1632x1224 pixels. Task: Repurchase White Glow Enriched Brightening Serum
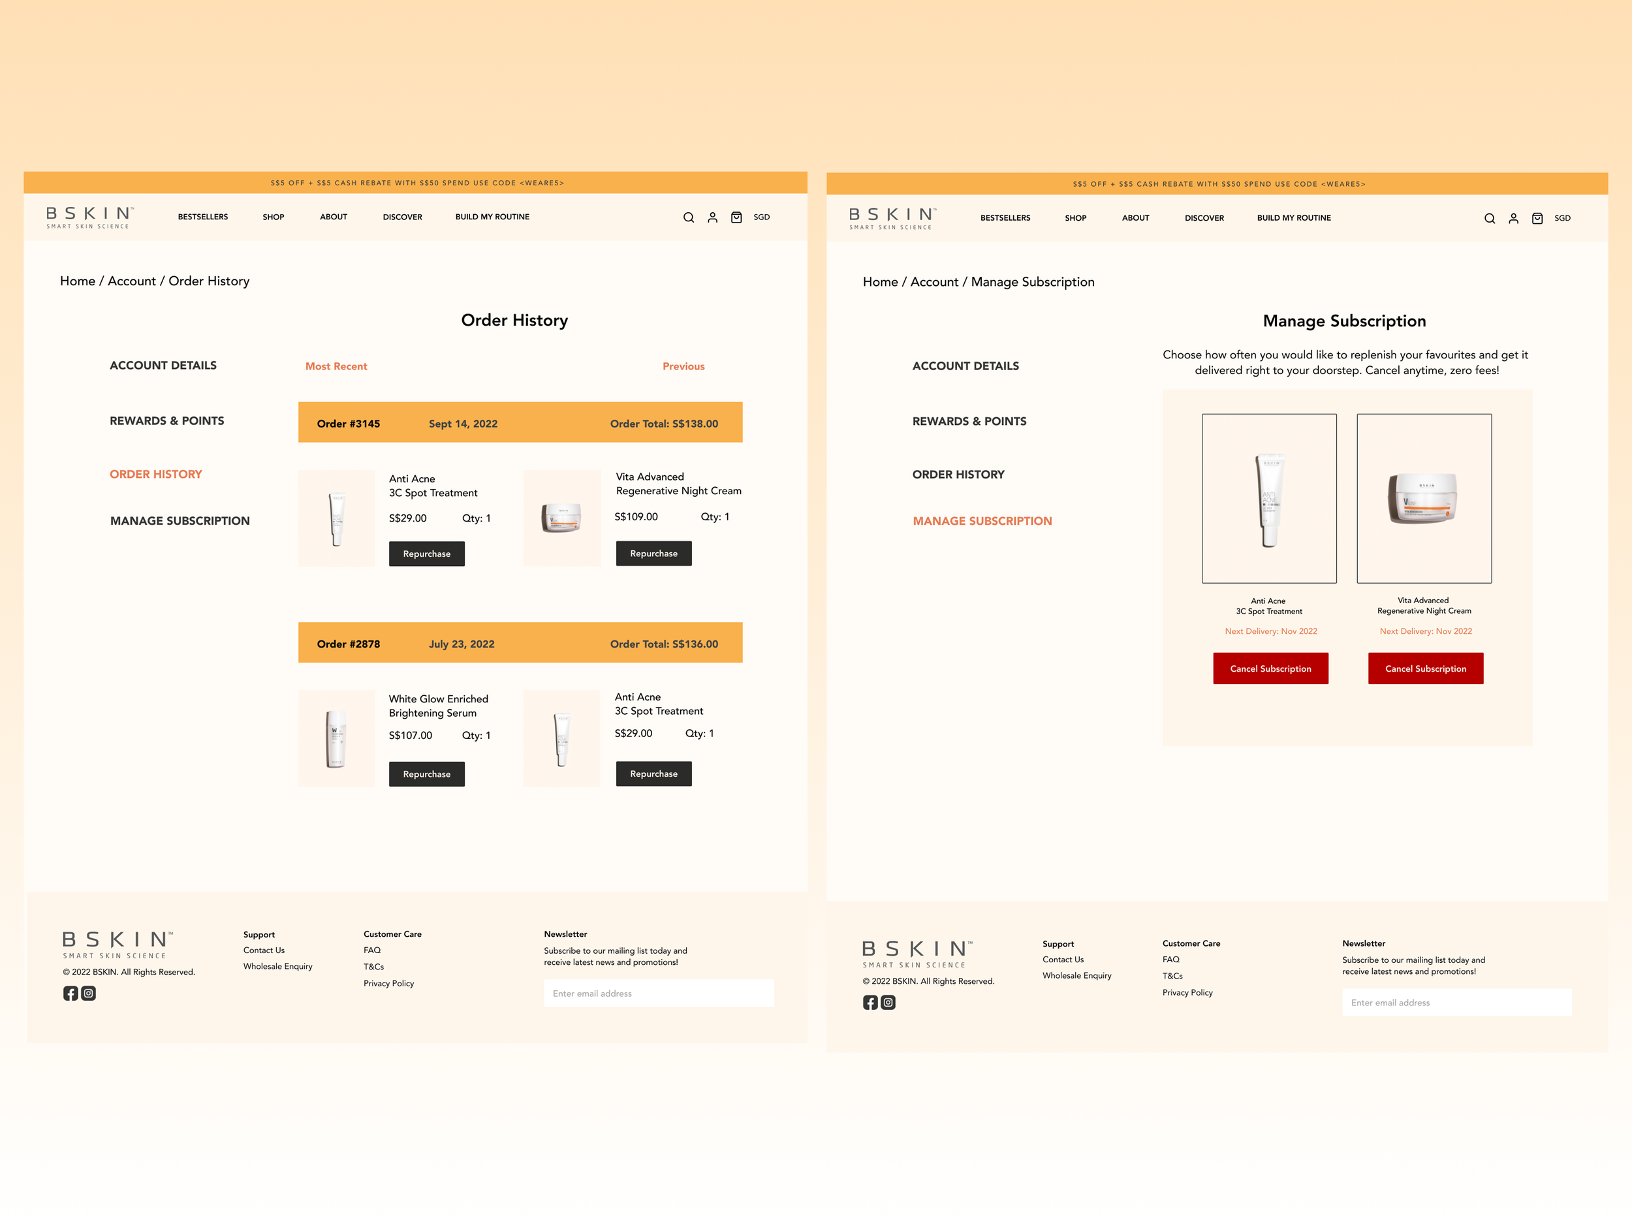point(426,774)
